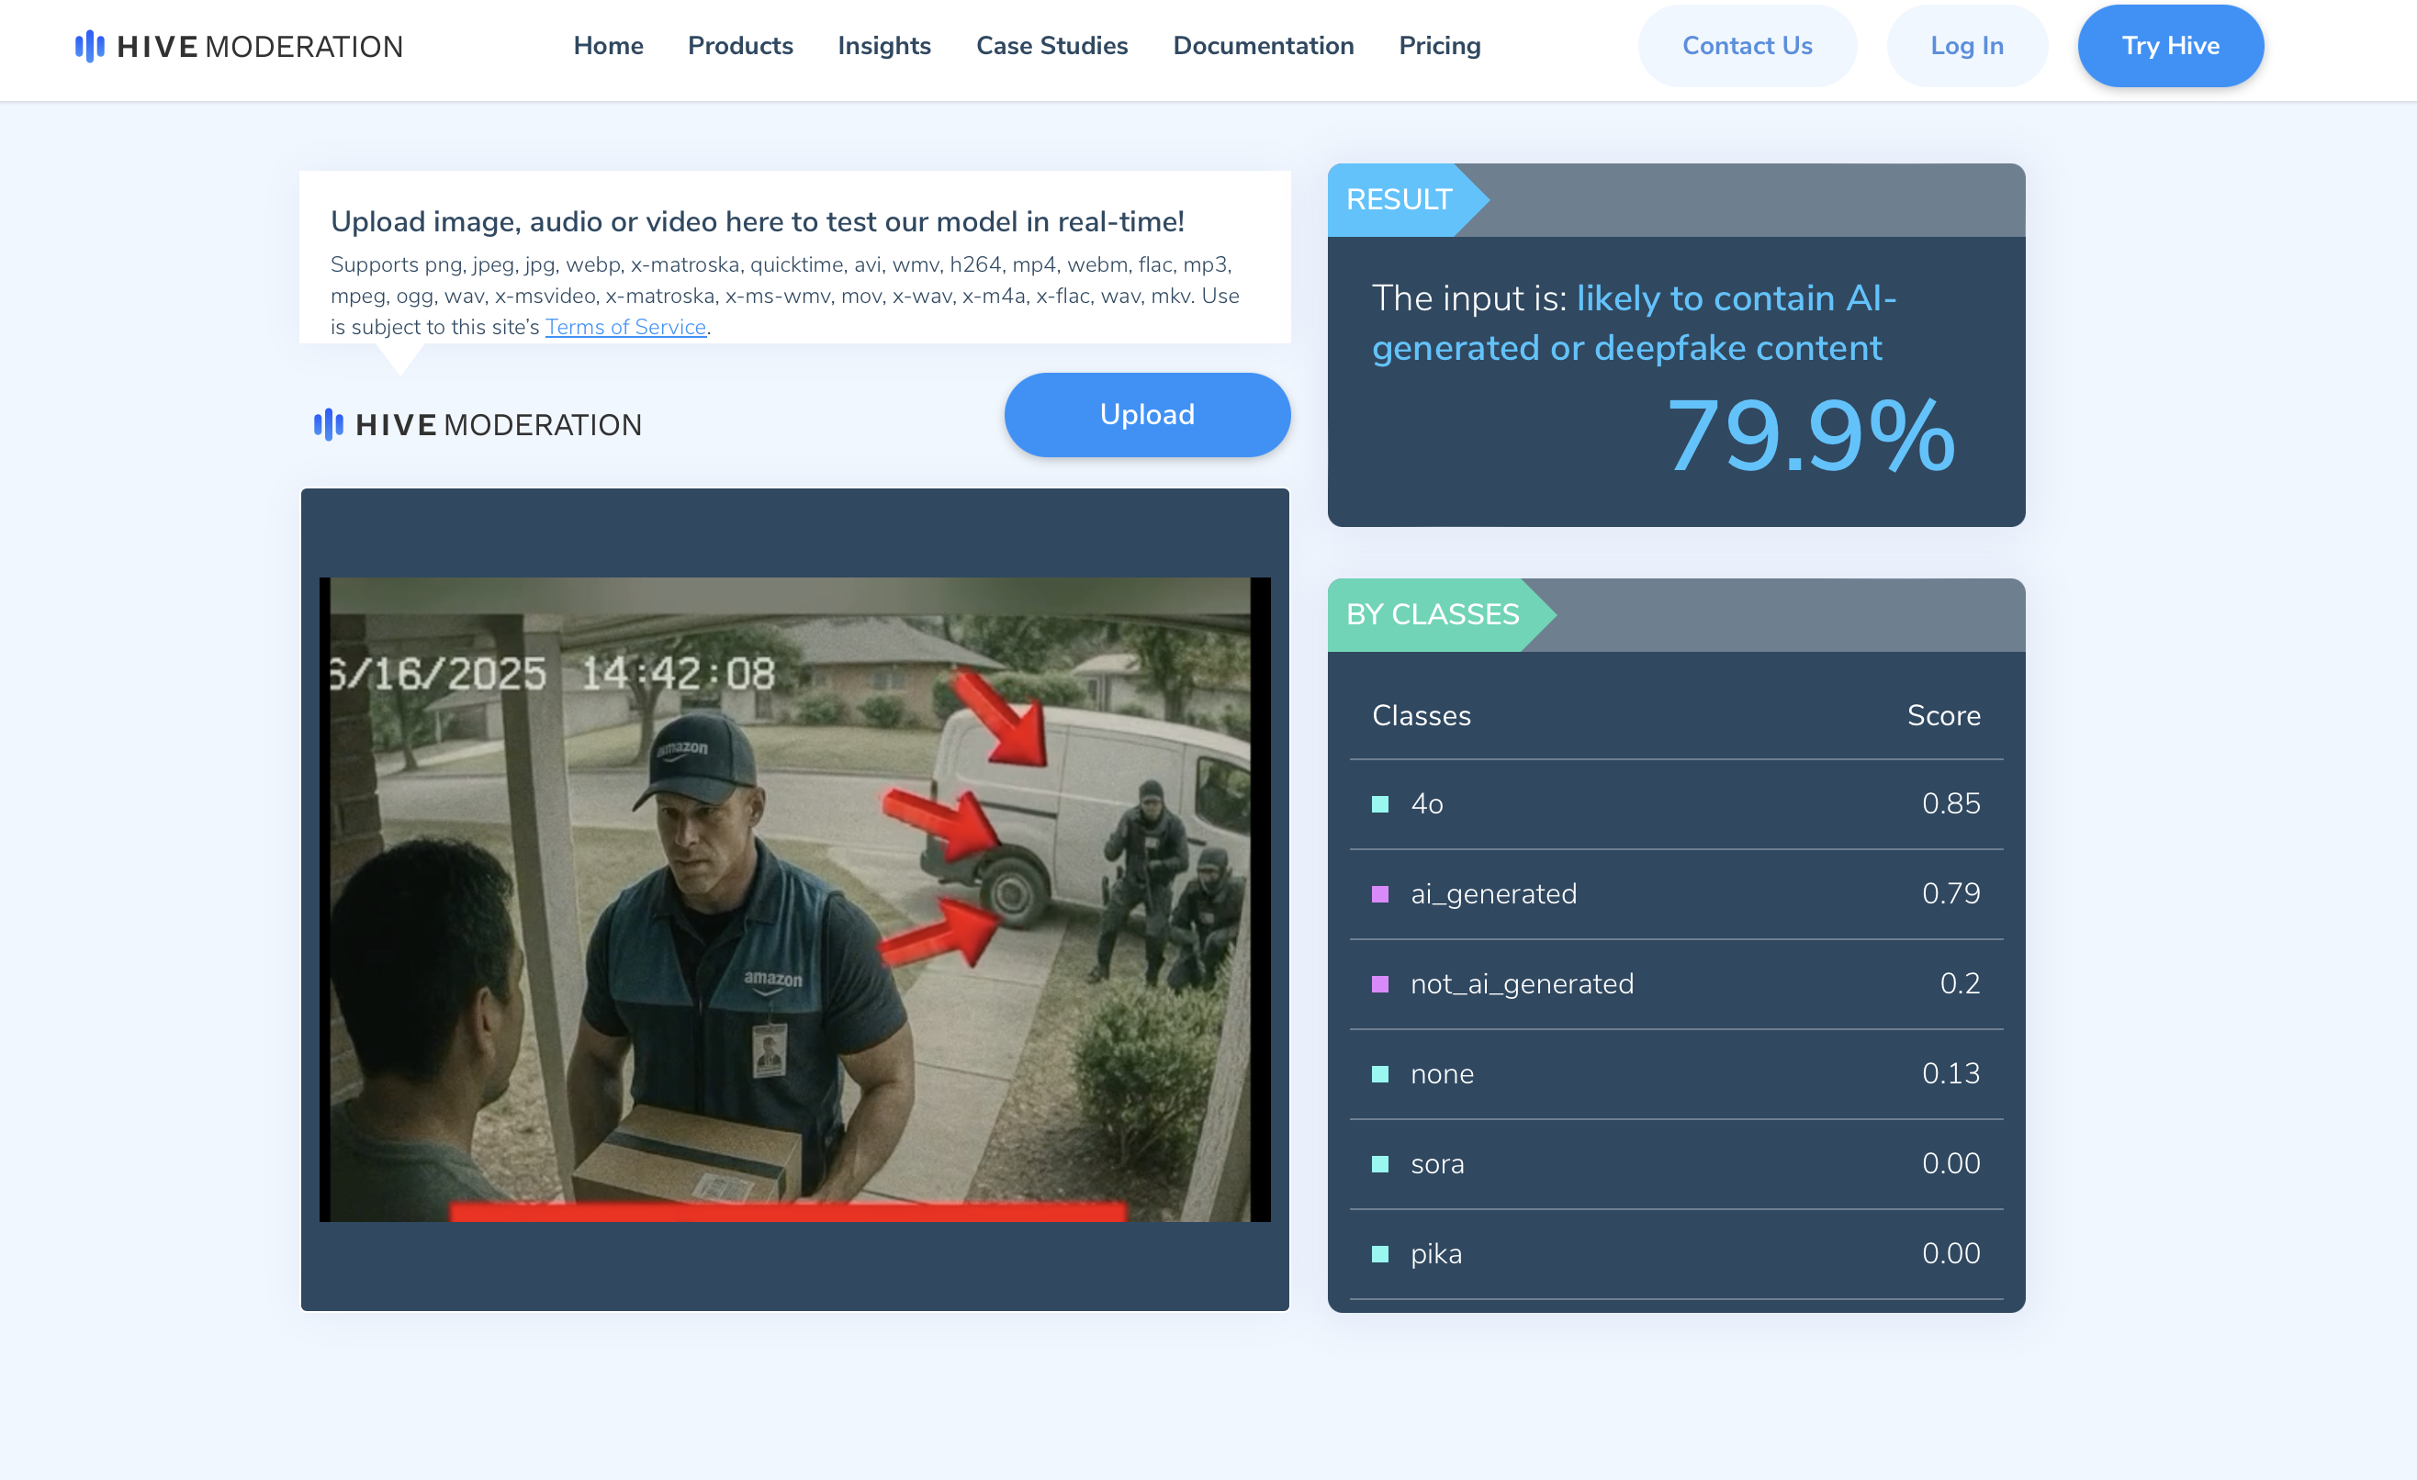Click the Log In button

click(x=1967, y=46)
